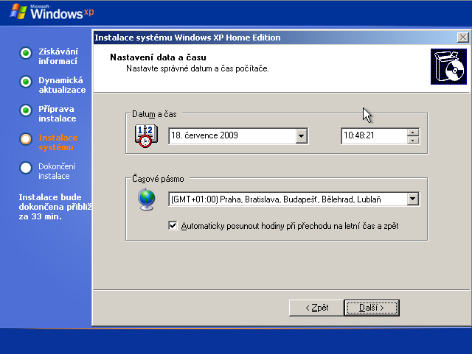Click the Dynamická aktualizace step text
472x354 pixels.
(62, 85)
